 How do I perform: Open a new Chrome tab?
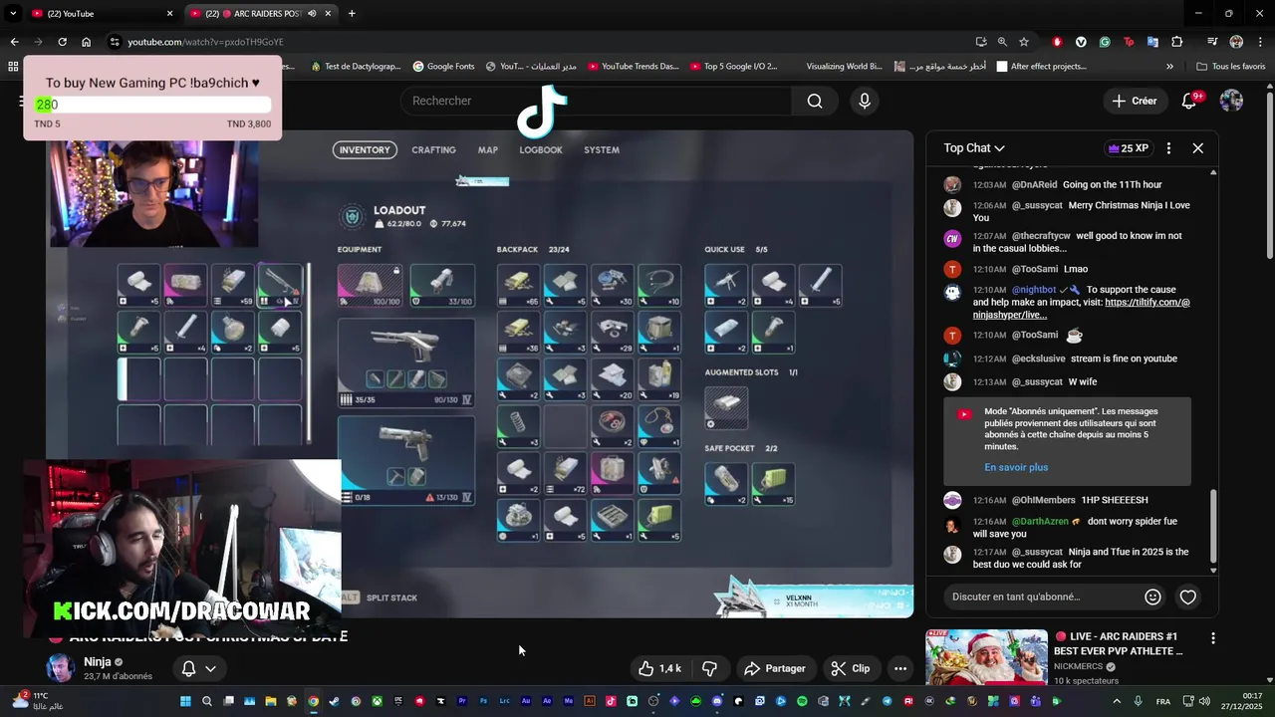tap(351, 14)
